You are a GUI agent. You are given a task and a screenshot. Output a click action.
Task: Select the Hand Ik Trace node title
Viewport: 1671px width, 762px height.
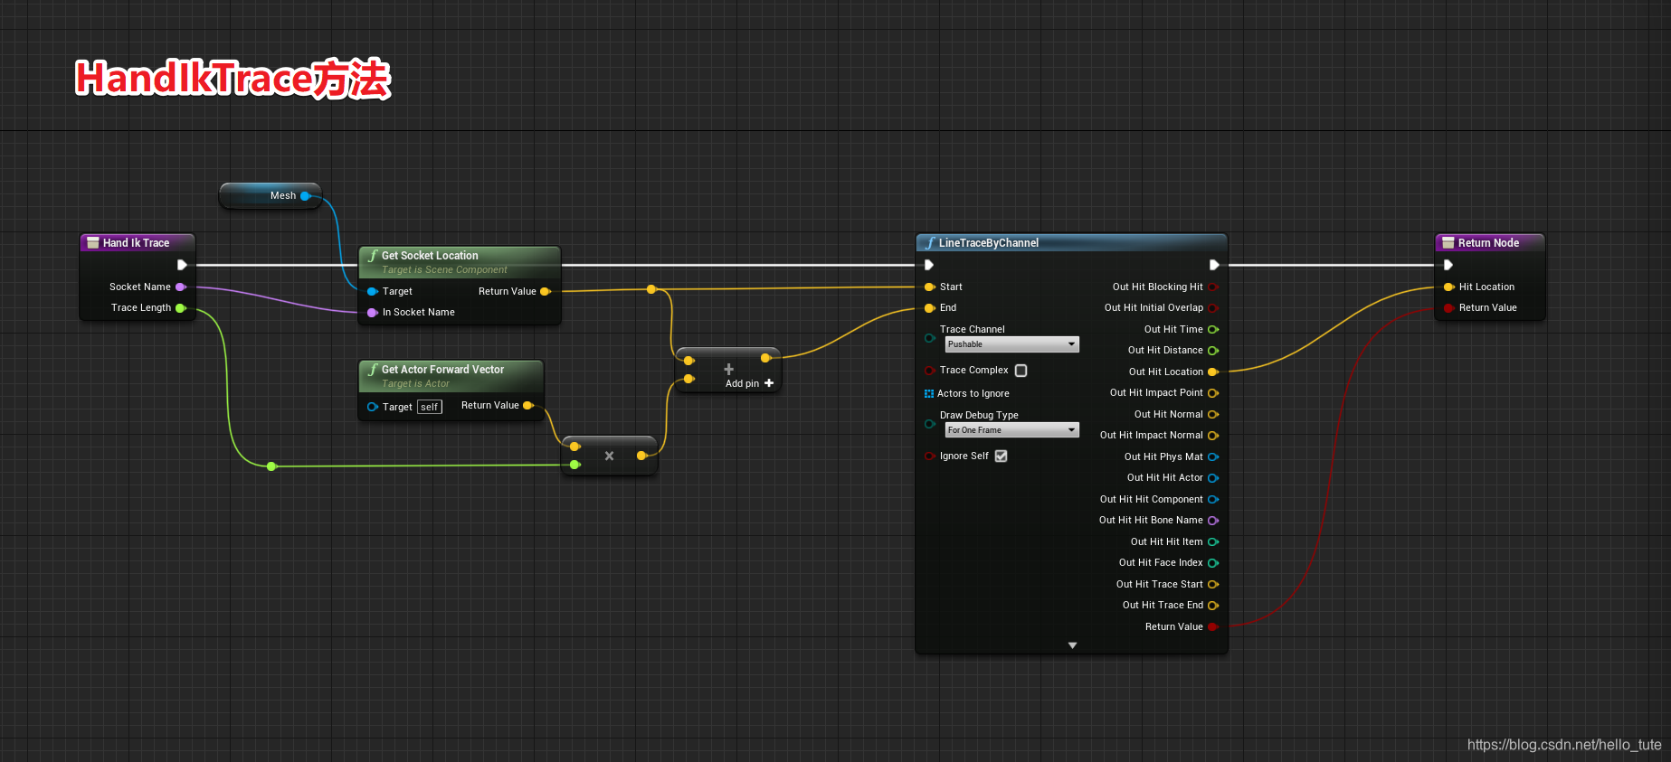136,243
